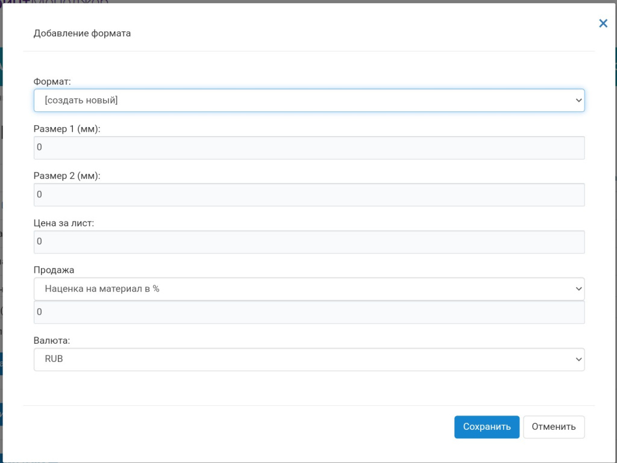Screen dimensions: 617x463
Task: Click the Валюта: label
Action: pyautogui.click(x=52, y=340)
